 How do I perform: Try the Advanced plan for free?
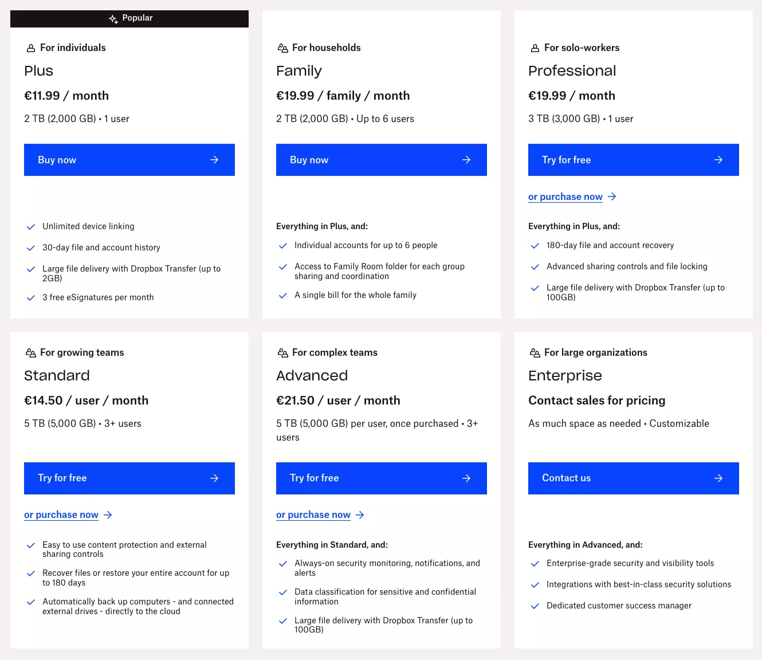point(382,478)
